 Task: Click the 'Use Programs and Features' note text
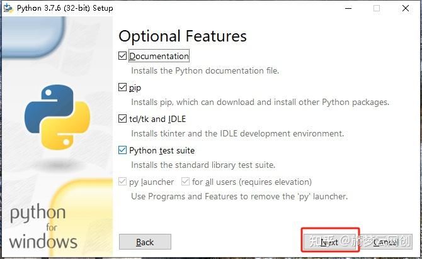(x=239, y=197)
